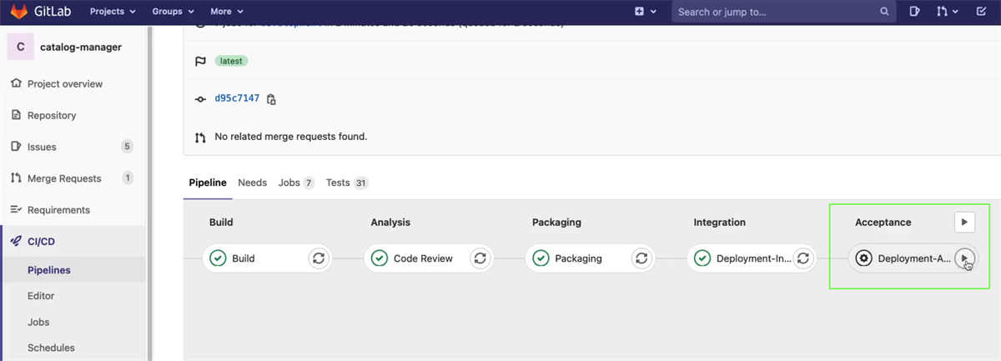This screenshot has height=361, width=1001.
Task: Click the latest pipeline badge
Action: coord(231,61)
